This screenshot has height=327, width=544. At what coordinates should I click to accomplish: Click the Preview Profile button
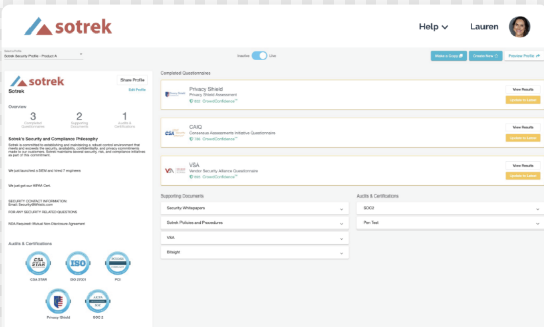pyautogui.click(x=524, y=56)
